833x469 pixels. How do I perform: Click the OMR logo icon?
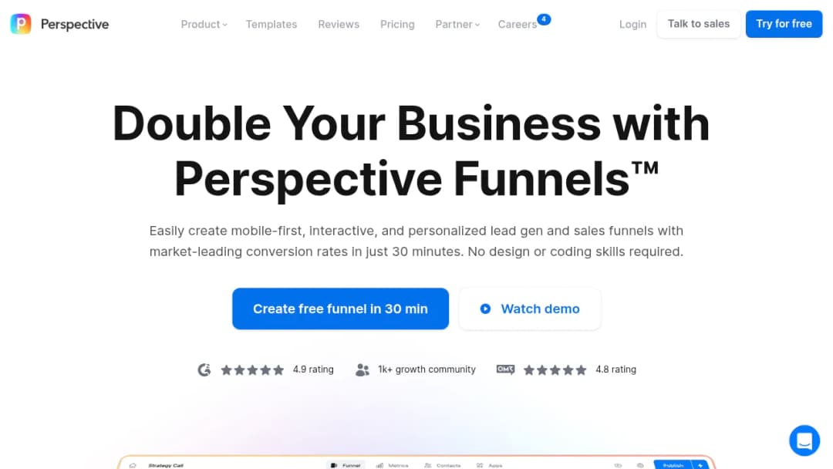coord(505,369)
